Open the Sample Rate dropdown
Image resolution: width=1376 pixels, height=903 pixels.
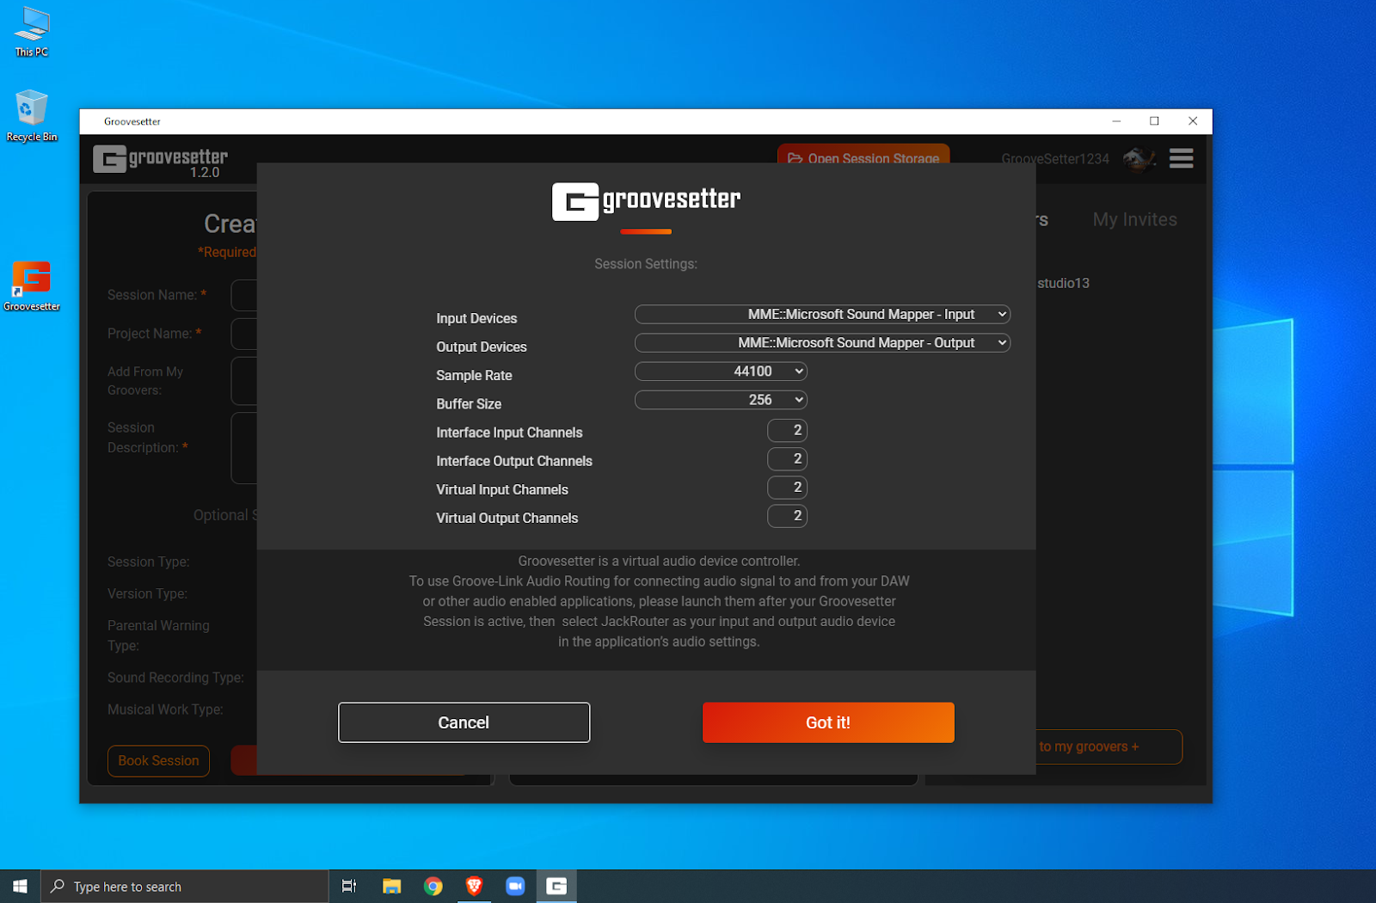coord(721,371)
